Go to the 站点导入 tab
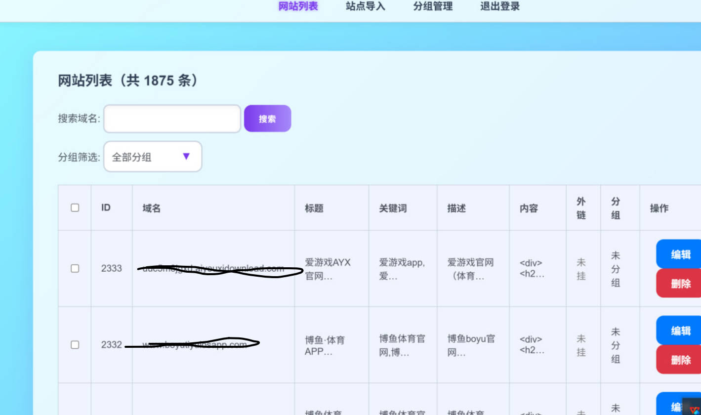 [x=366, y=6]
